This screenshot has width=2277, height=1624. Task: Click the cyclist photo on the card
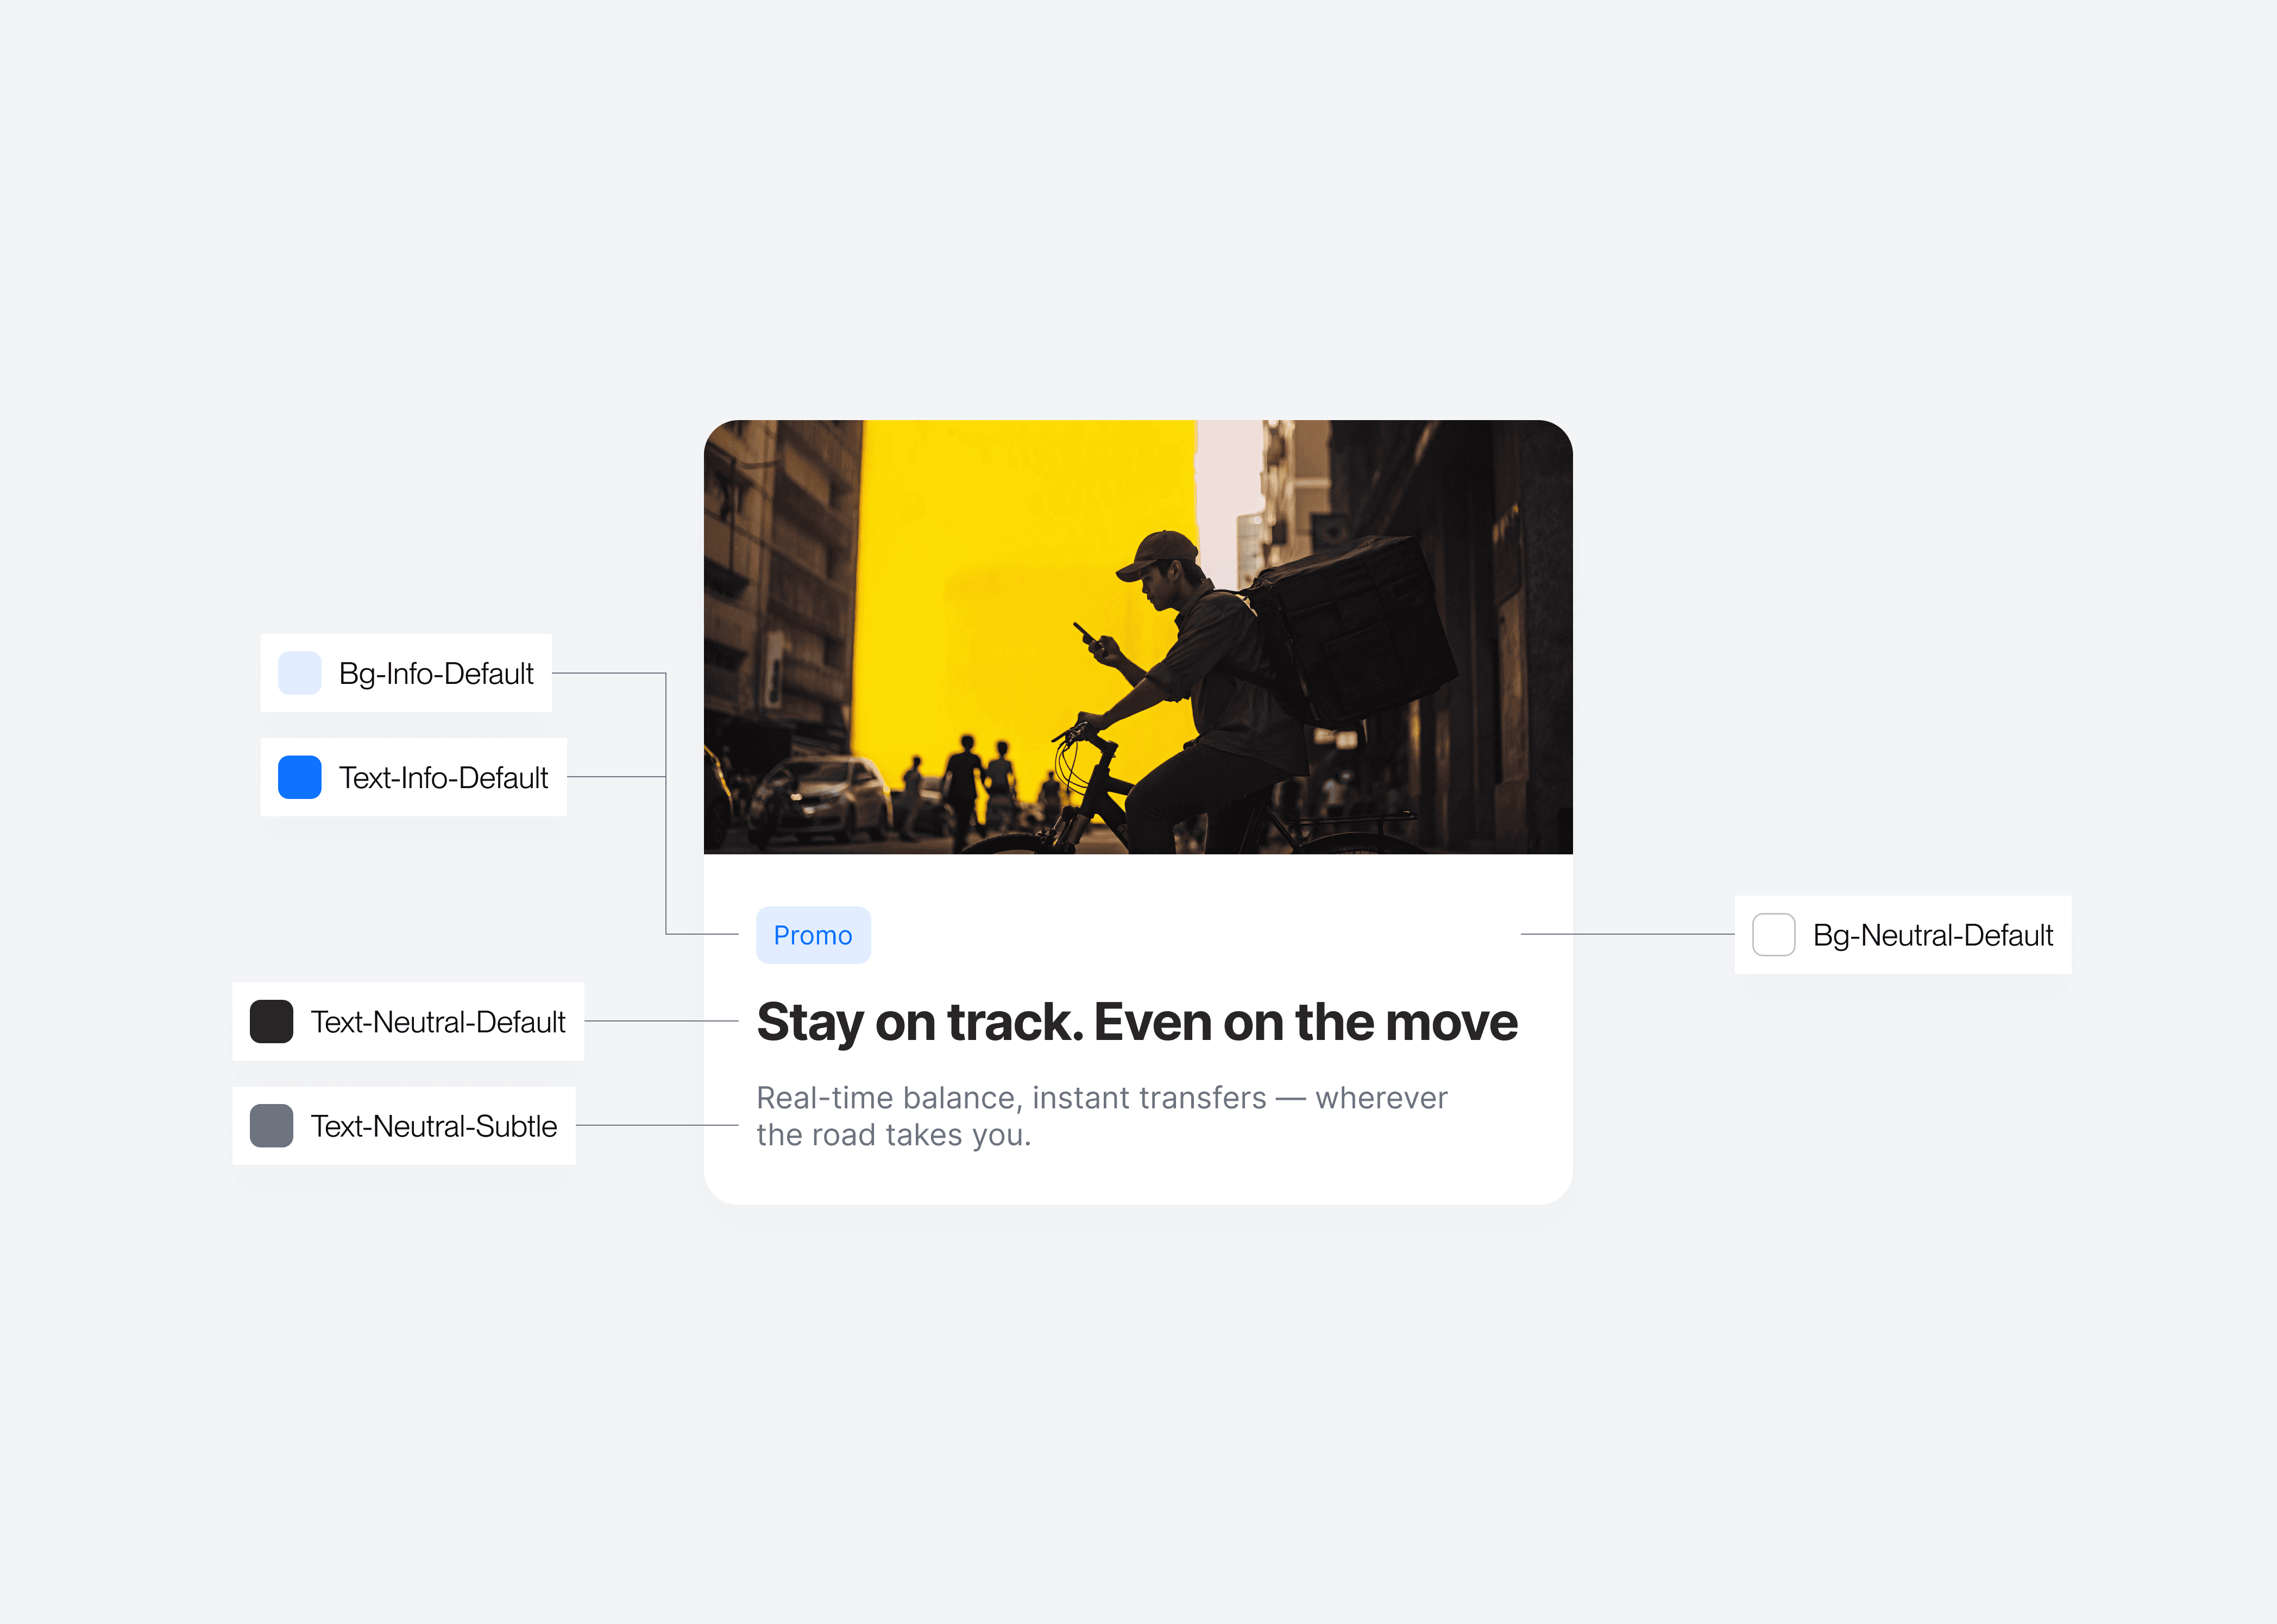[1137, 636]
